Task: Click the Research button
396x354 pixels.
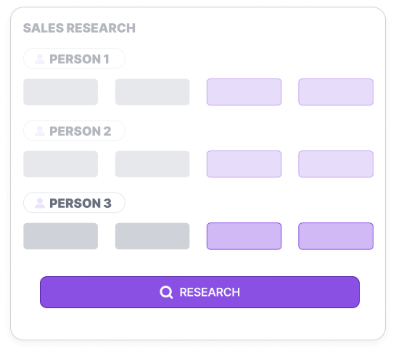Action: click(x=199, y=292)
